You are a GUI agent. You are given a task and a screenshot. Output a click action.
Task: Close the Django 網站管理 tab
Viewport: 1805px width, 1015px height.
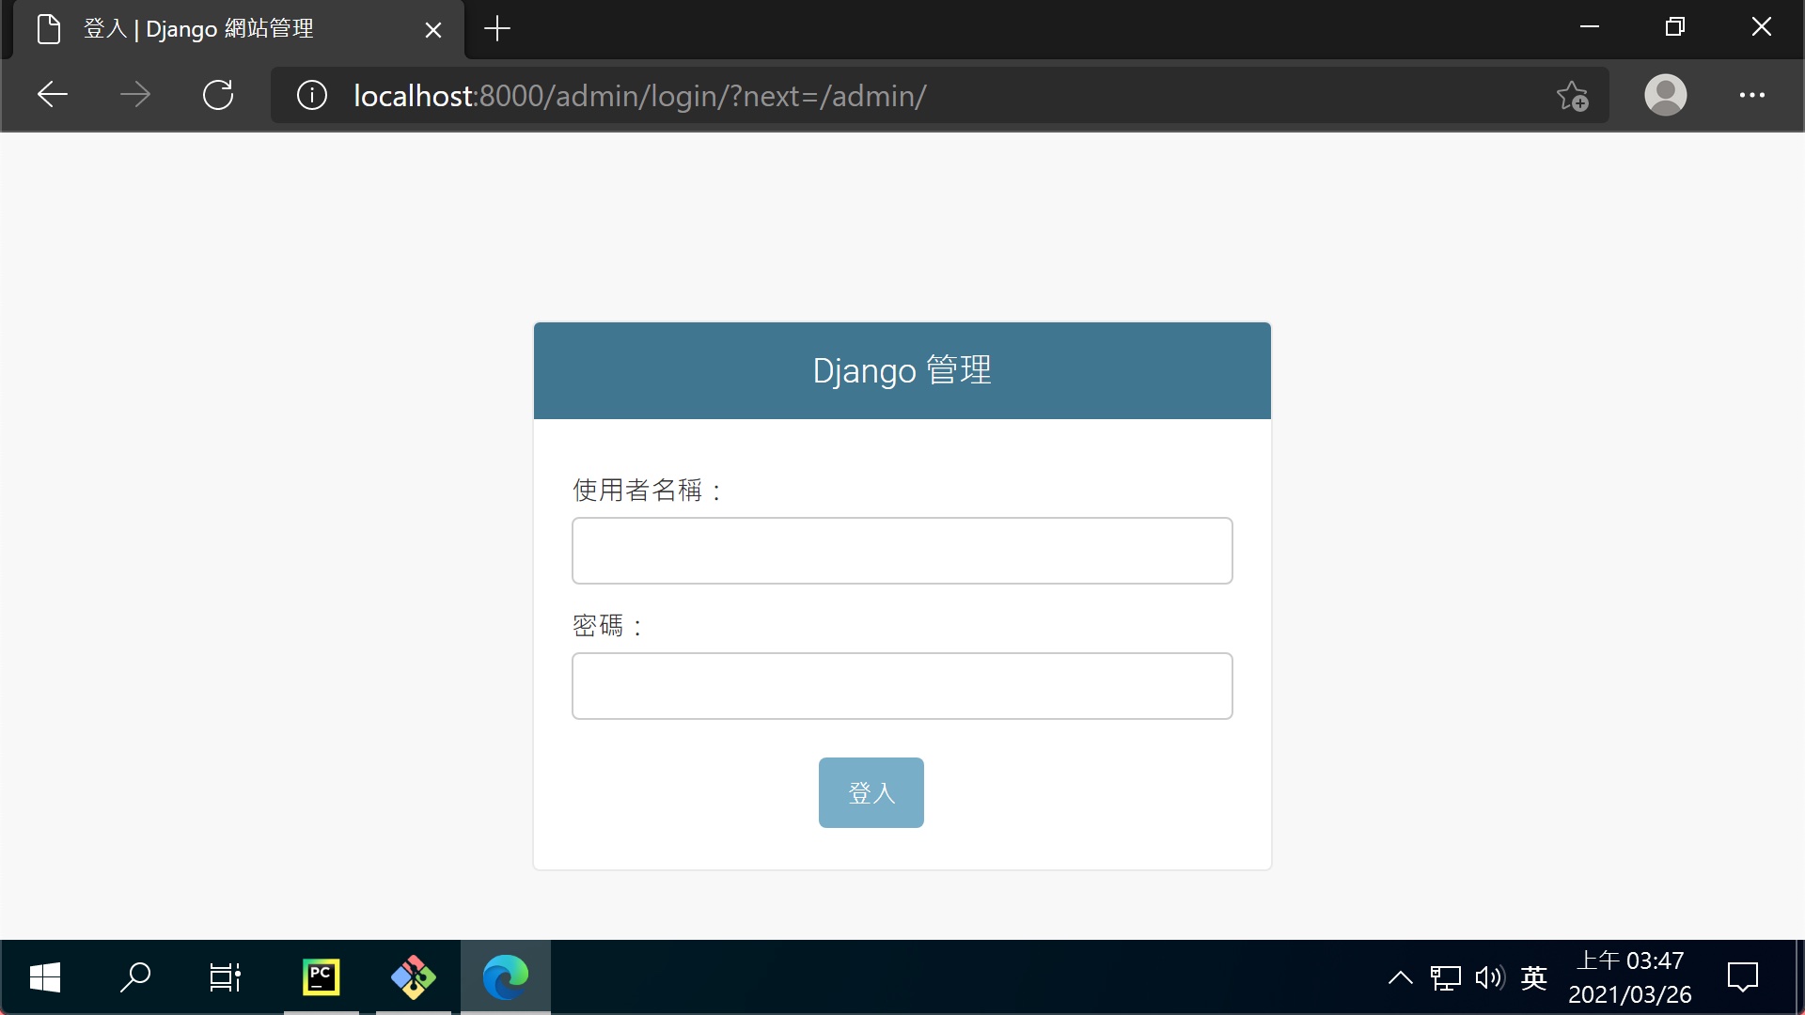click(433, 30)
